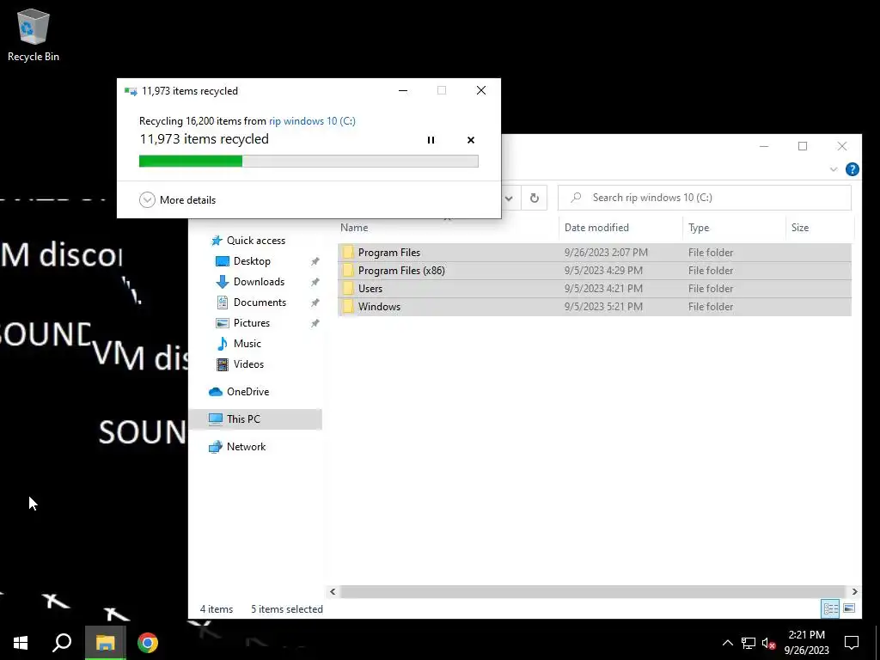Click '4 items' status bar text
Viewport: 880px width, 660px height.
pos(216,609)
